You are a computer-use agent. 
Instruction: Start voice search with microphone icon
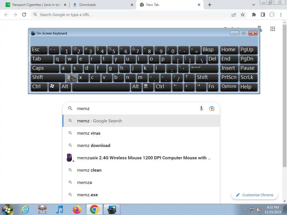point(201,108)
